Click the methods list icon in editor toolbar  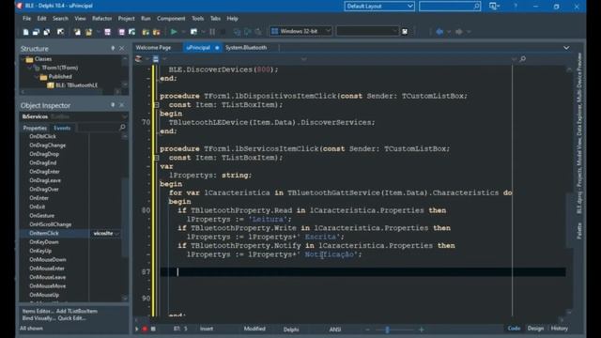(x=156, y=59)
